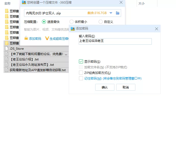The image size is (176, 144).
Task: Select the .DS_Store file
Action: click(36, 49)
